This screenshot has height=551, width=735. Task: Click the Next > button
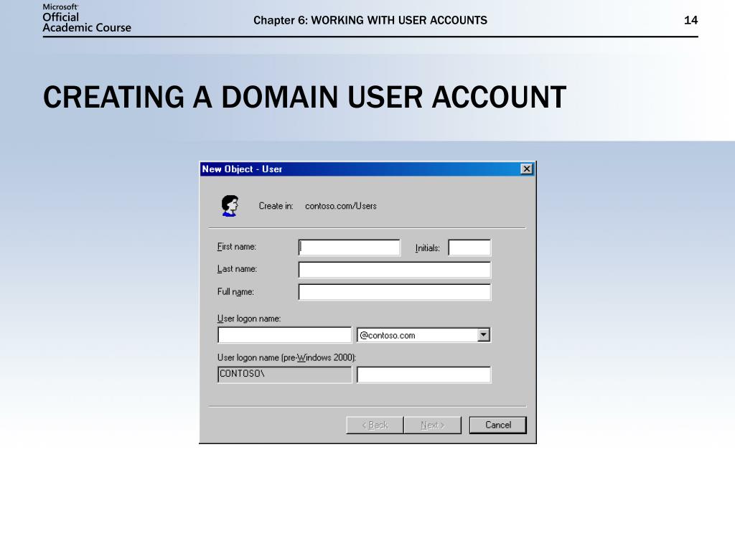432,425
